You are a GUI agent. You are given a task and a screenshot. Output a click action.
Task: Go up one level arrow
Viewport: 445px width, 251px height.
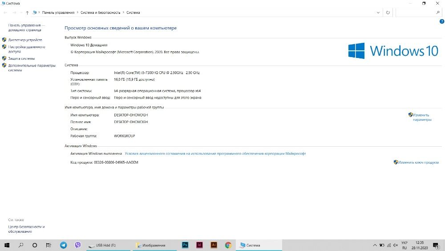tap(27, 12)
